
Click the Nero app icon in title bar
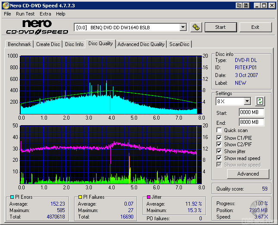(5, 6)
